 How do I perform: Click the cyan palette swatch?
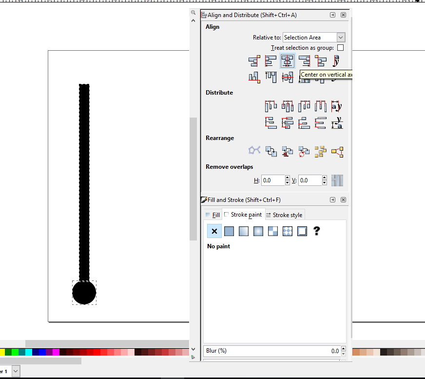[x=29, y=352]
